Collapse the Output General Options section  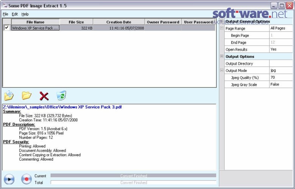222,21
